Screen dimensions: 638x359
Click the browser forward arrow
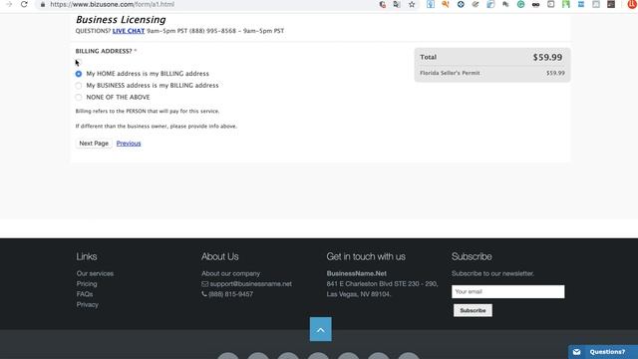9,4
